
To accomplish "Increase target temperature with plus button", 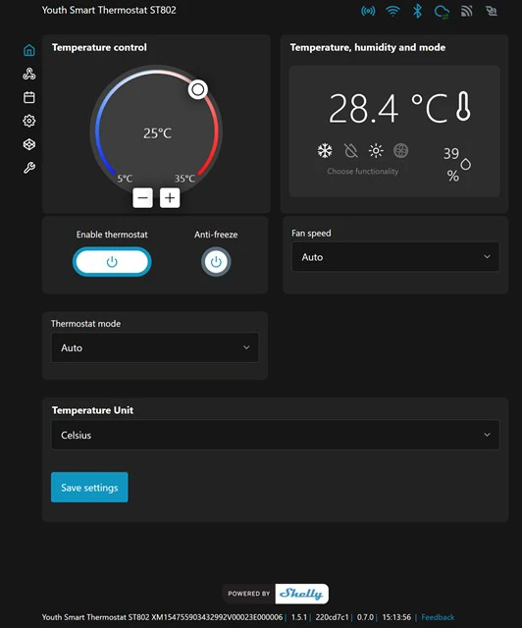I will [x=170, y=198].
